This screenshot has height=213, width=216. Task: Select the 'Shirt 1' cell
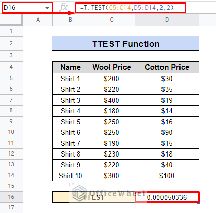[70, 79]
